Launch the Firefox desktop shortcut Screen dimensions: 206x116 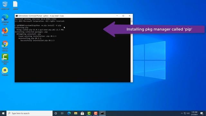click(5, 32)
